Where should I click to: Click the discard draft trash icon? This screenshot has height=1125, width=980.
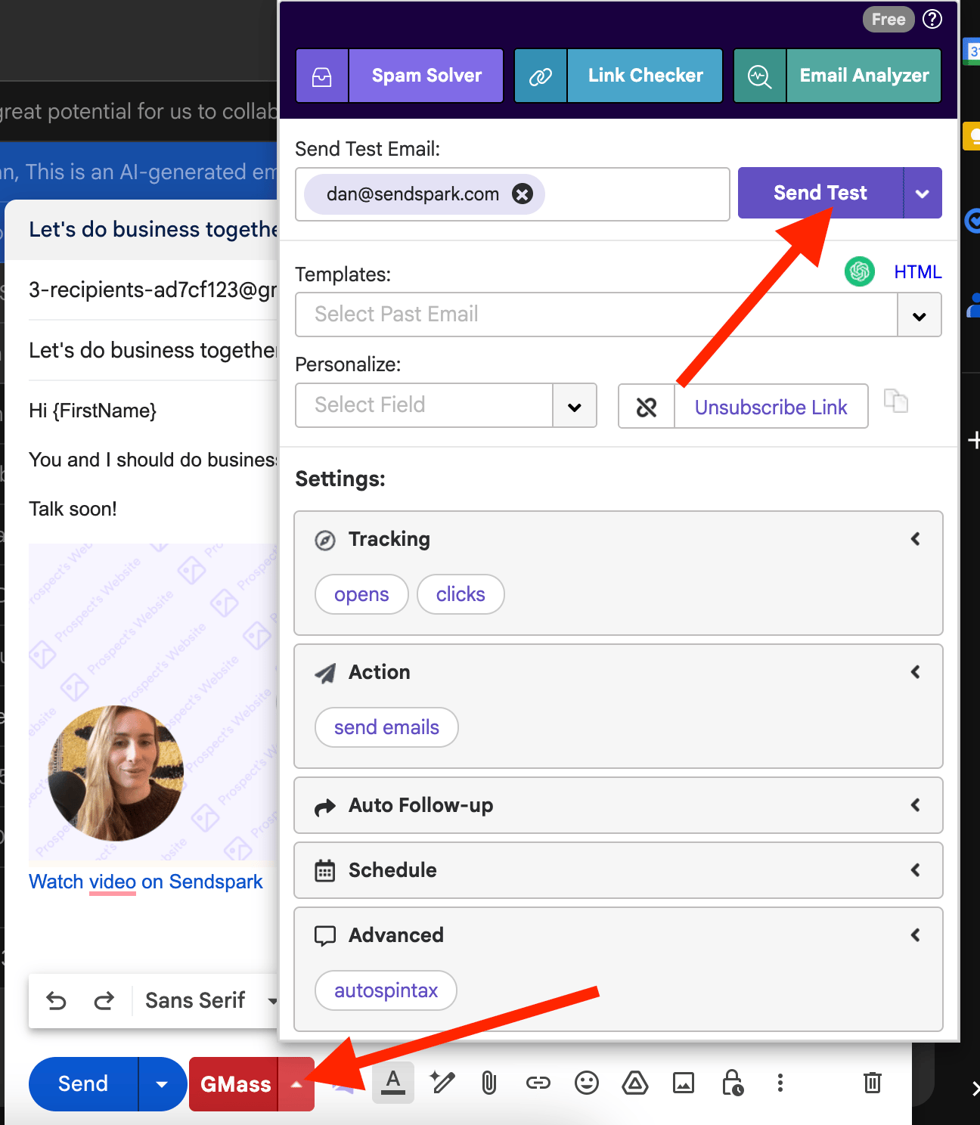(x=873, y=1083)
